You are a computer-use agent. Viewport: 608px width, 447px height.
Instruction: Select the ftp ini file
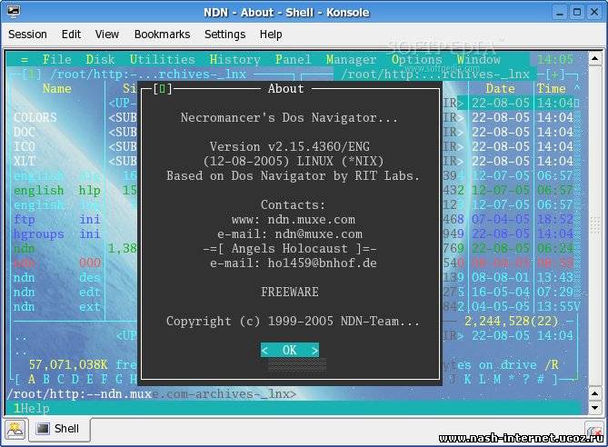pyautogui.click(x=57, y=220)
